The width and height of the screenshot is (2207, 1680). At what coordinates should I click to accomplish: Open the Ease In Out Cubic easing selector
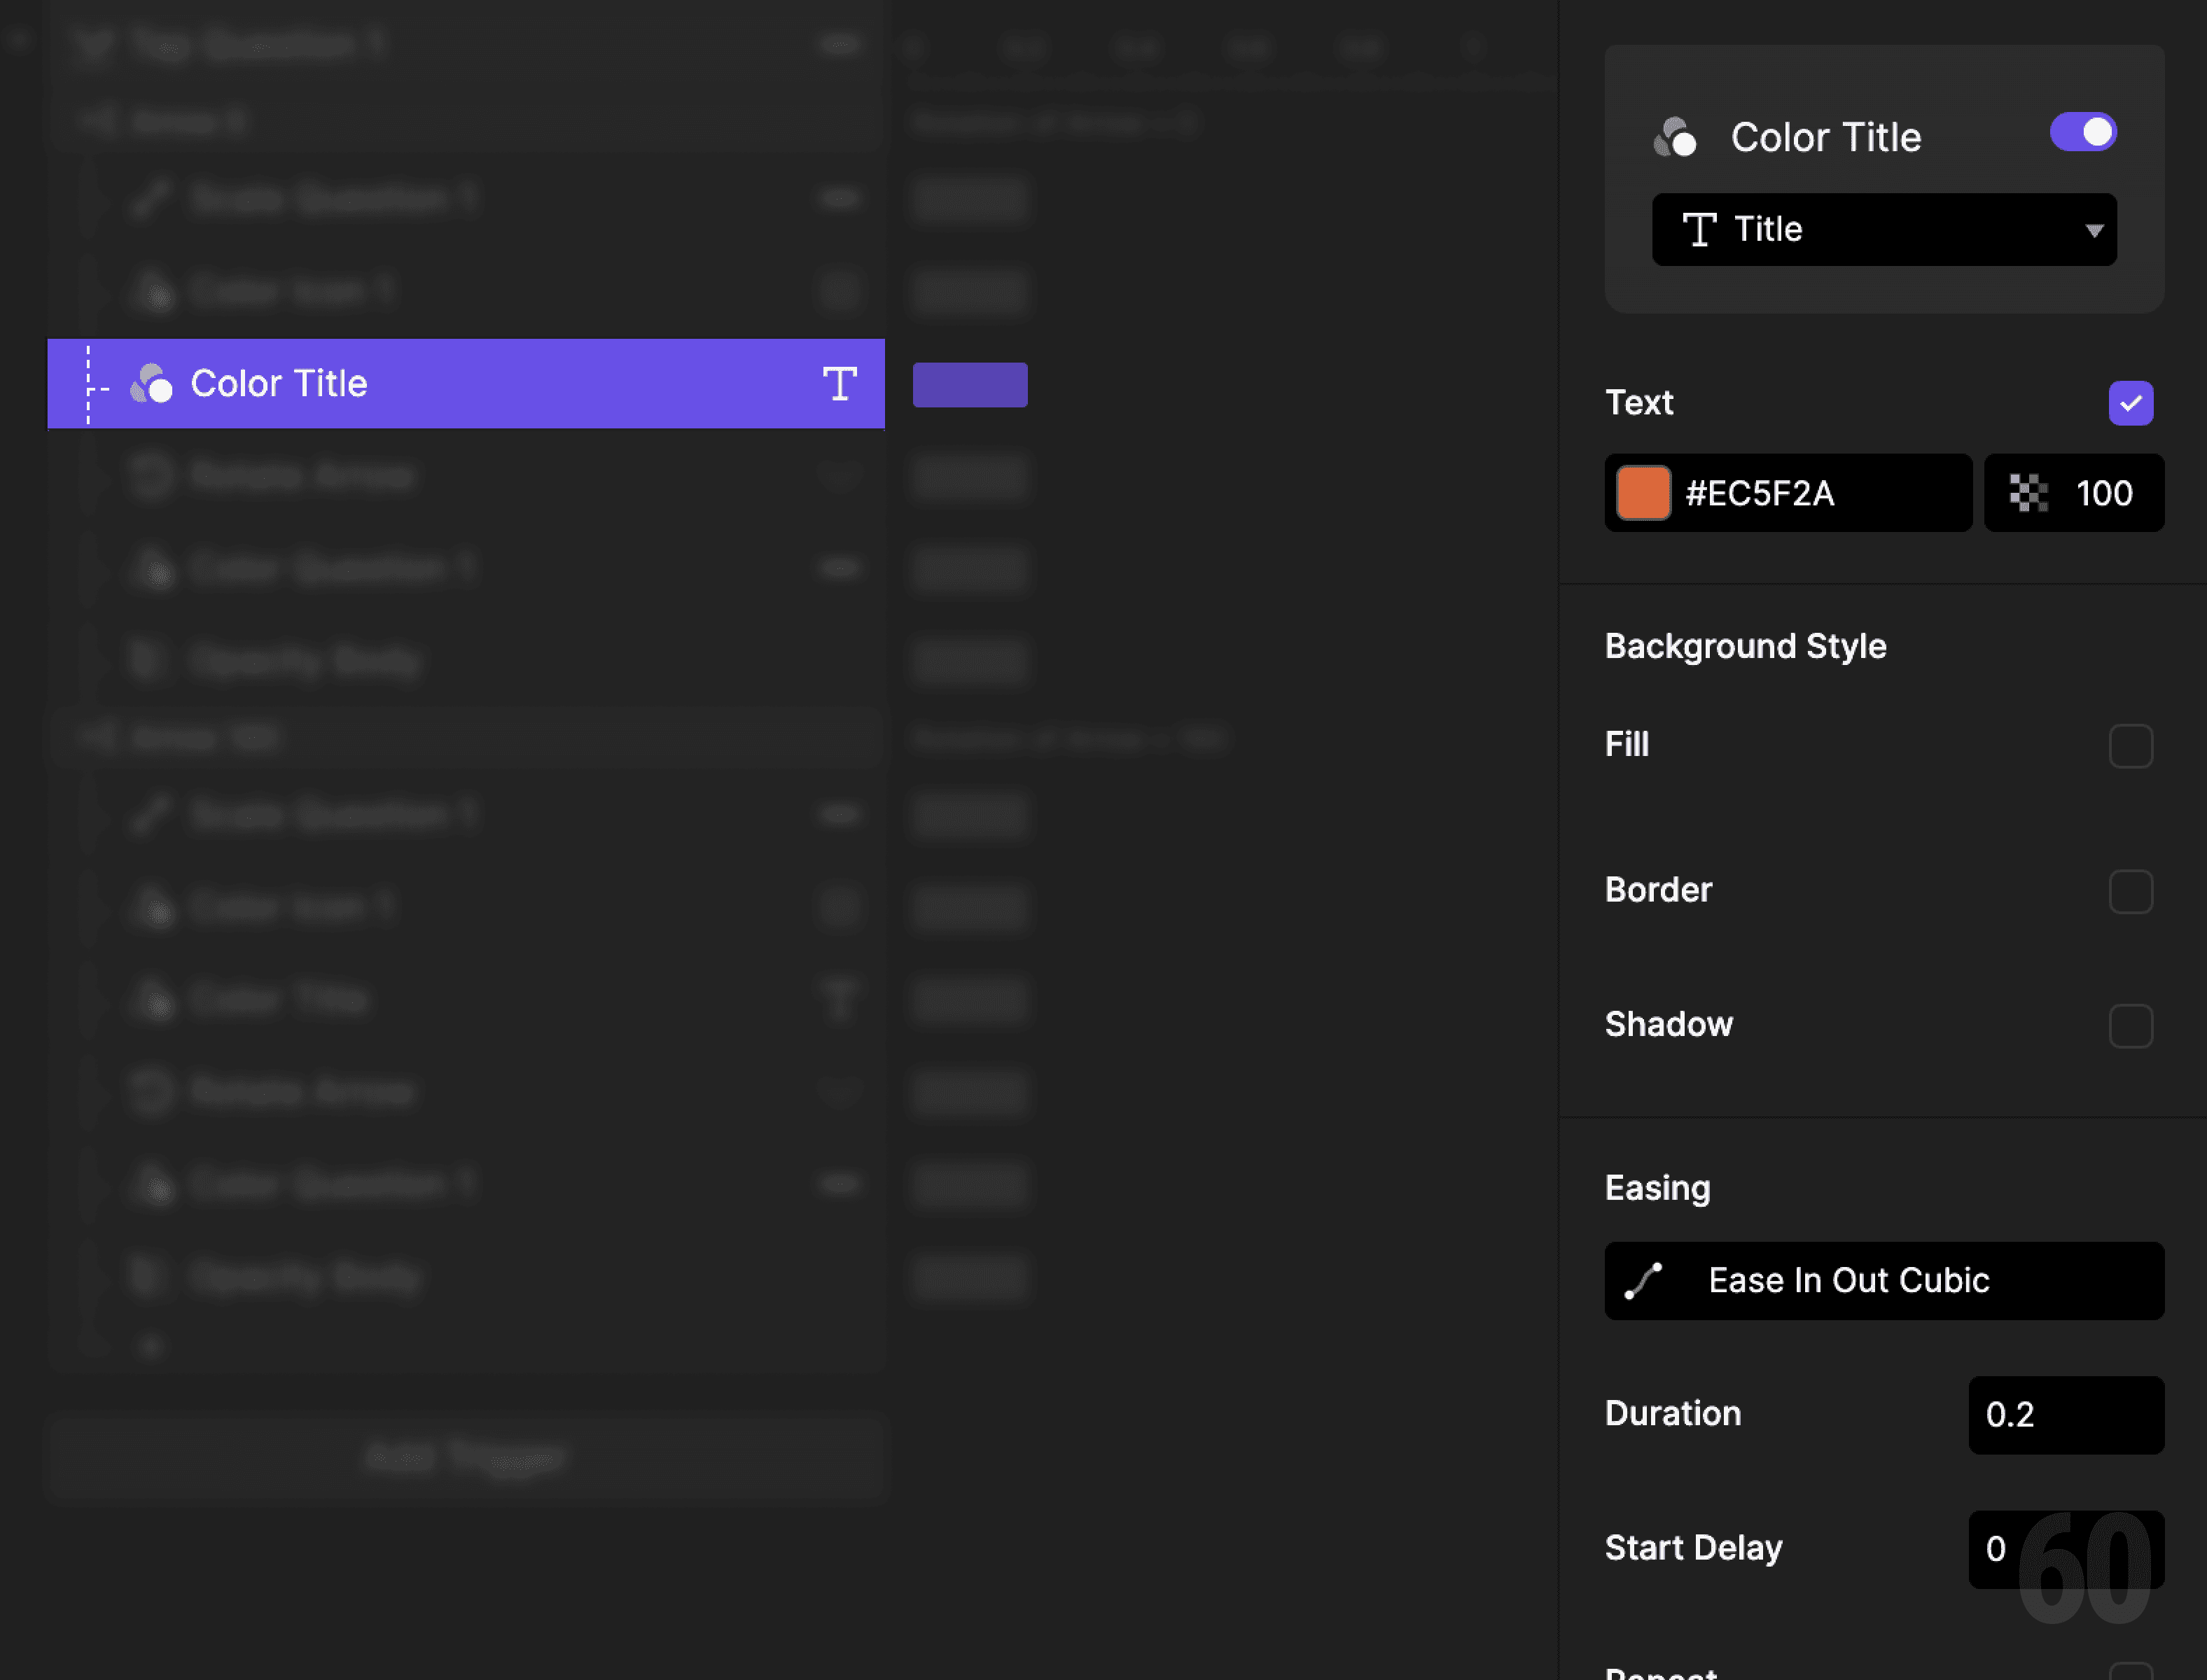coord(1883,1281)
